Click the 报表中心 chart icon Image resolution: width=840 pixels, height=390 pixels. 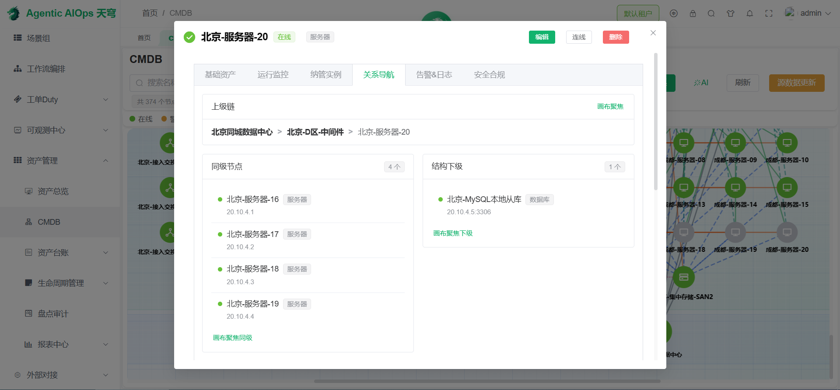click(28, 344)
